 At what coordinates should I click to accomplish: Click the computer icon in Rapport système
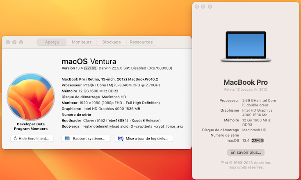pyautogui.click(x=67, y=138)
